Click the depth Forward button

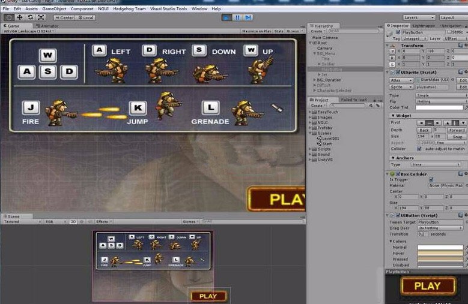[x=457, y=130]
